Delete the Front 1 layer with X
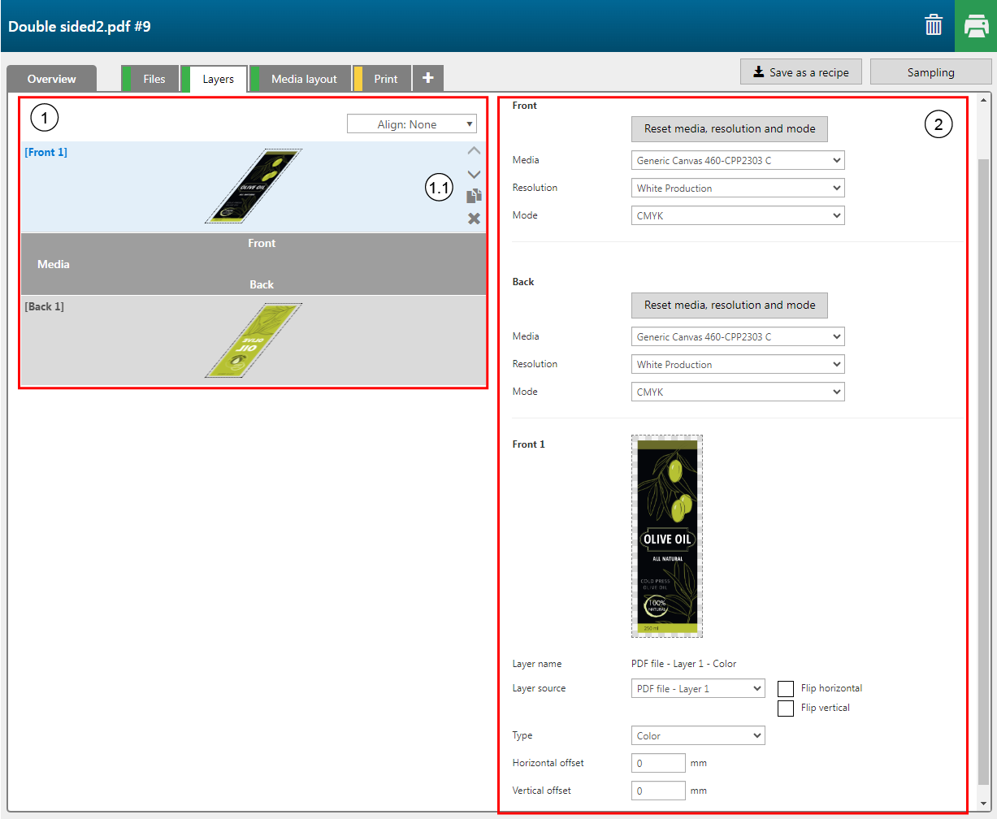The image size is (997, 819). click(474, 218)
